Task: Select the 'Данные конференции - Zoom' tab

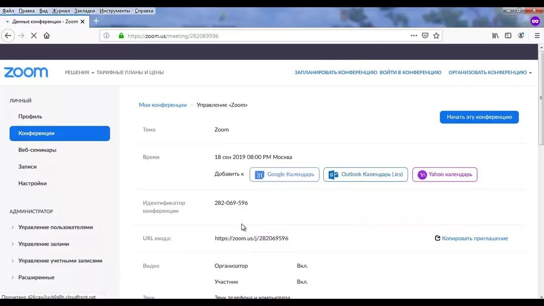Action: (44, 21)
